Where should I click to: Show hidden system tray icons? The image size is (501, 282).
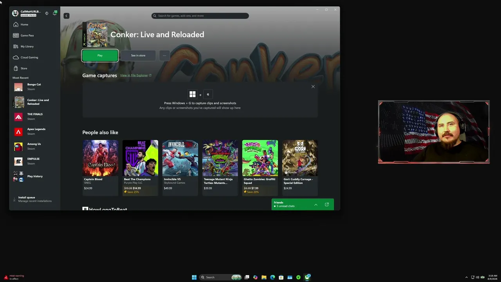[466, 277]
